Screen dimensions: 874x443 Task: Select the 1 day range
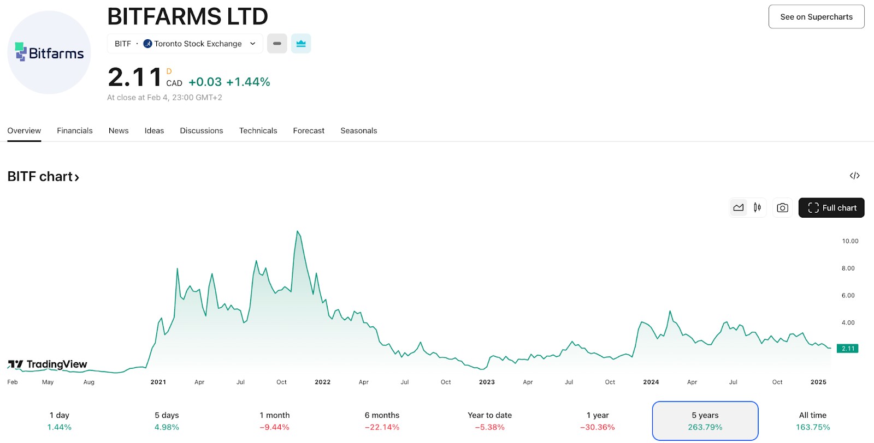tap(60, 421)
